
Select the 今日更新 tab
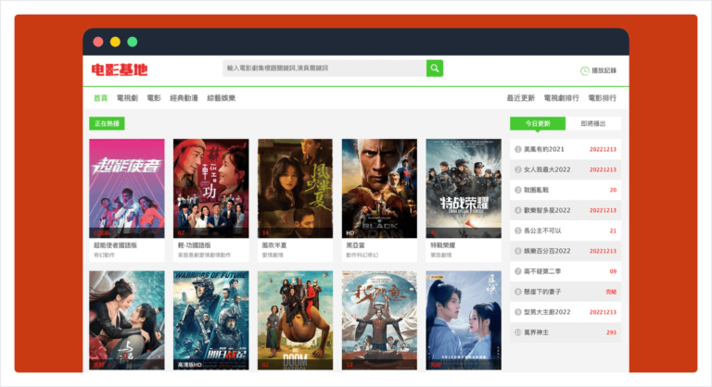pos(538,123)
